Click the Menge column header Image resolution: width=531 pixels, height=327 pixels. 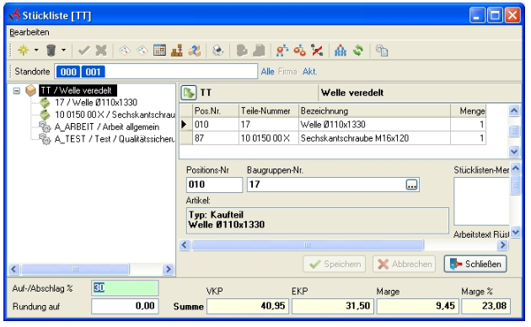pyautogui.click(x=469, y=111)
